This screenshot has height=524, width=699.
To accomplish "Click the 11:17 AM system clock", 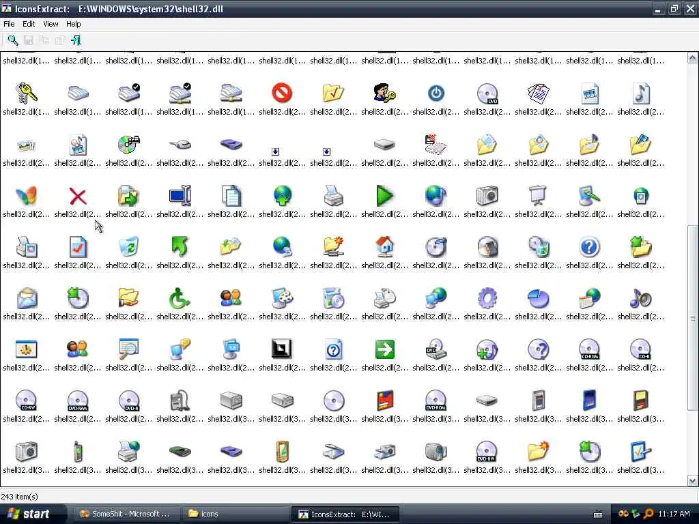I will pos(674,514).
